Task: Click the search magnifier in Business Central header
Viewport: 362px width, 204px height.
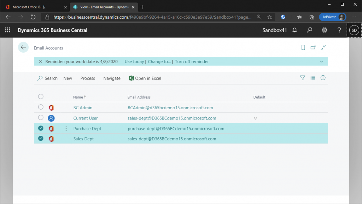Action: [309, 30]
